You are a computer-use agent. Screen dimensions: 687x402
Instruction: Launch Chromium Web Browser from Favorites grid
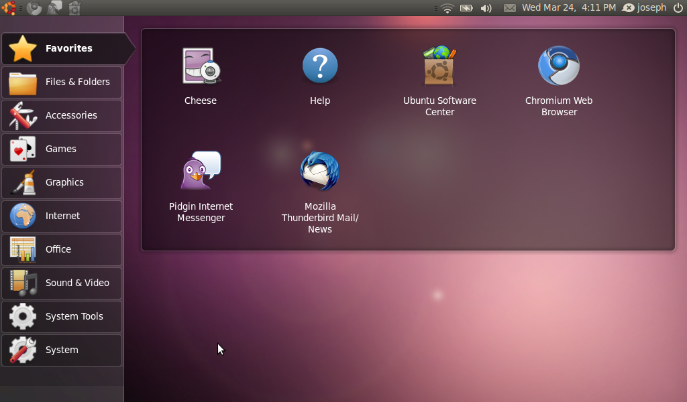click(559, 67)
